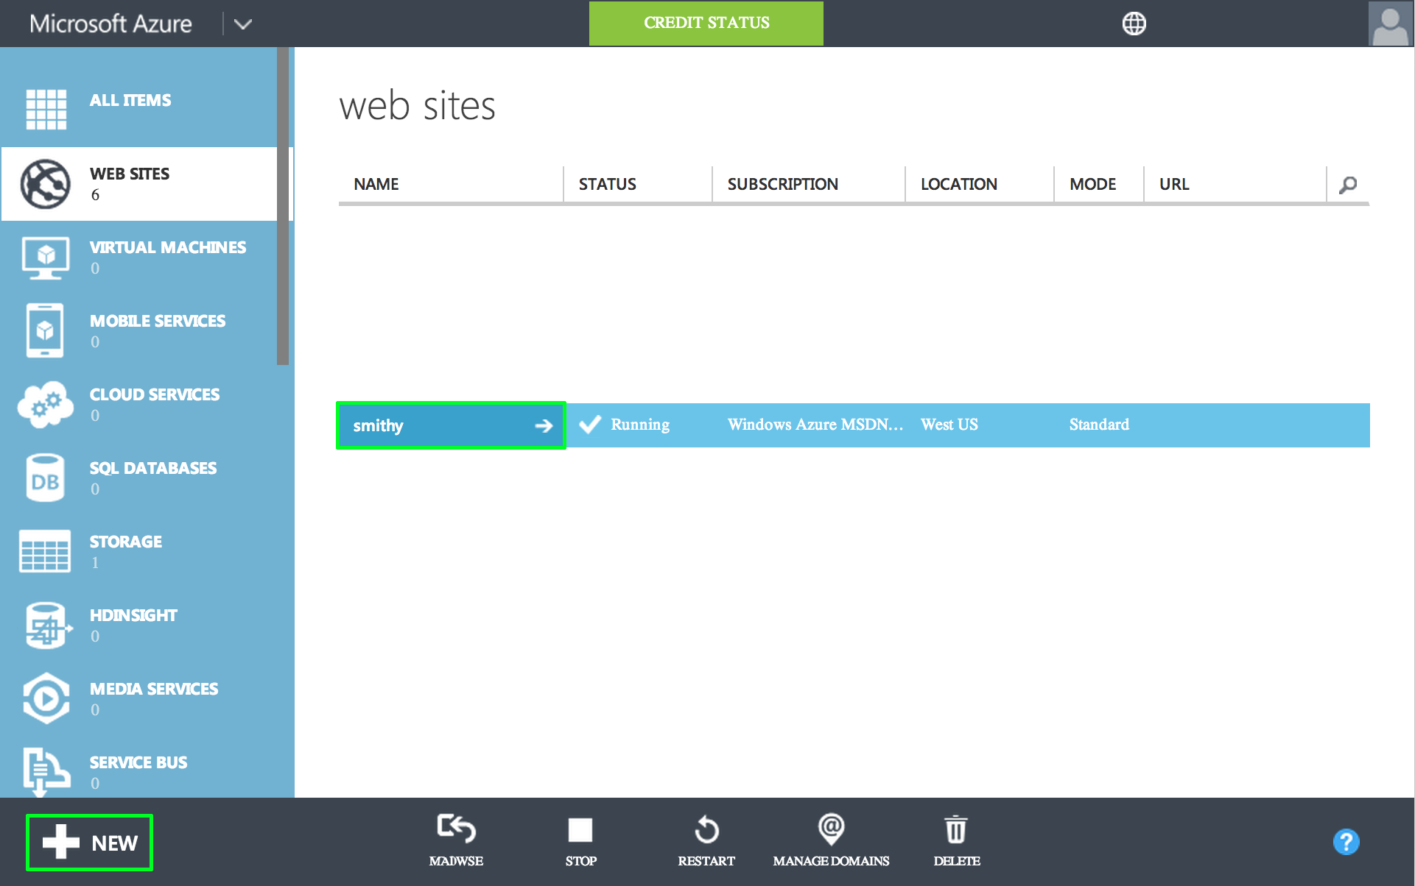Select the Running status cell
The height and width of the screenshot is (886, 1415).
pos(639,425)
